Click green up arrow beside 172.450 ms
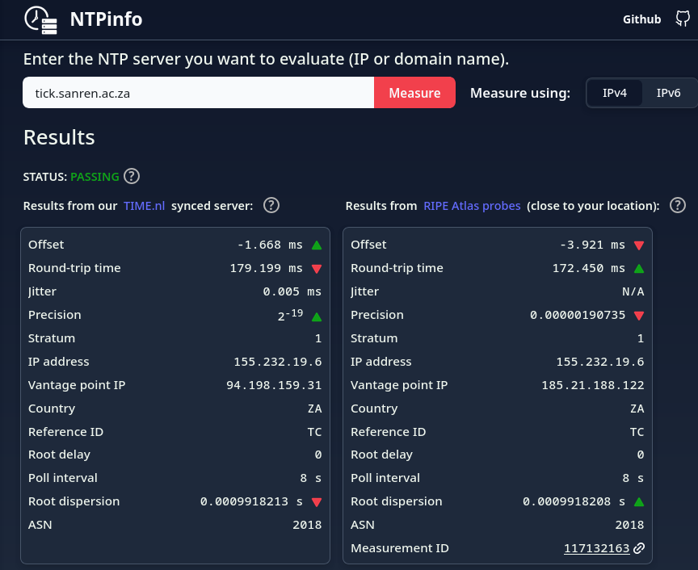 click(x=639, y=268)
